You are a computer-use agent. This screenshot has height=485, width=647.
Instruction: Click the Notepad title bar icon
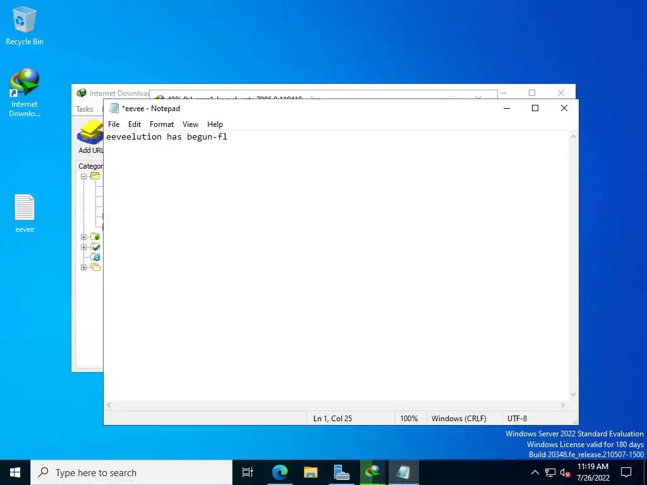tap(114, 108)
